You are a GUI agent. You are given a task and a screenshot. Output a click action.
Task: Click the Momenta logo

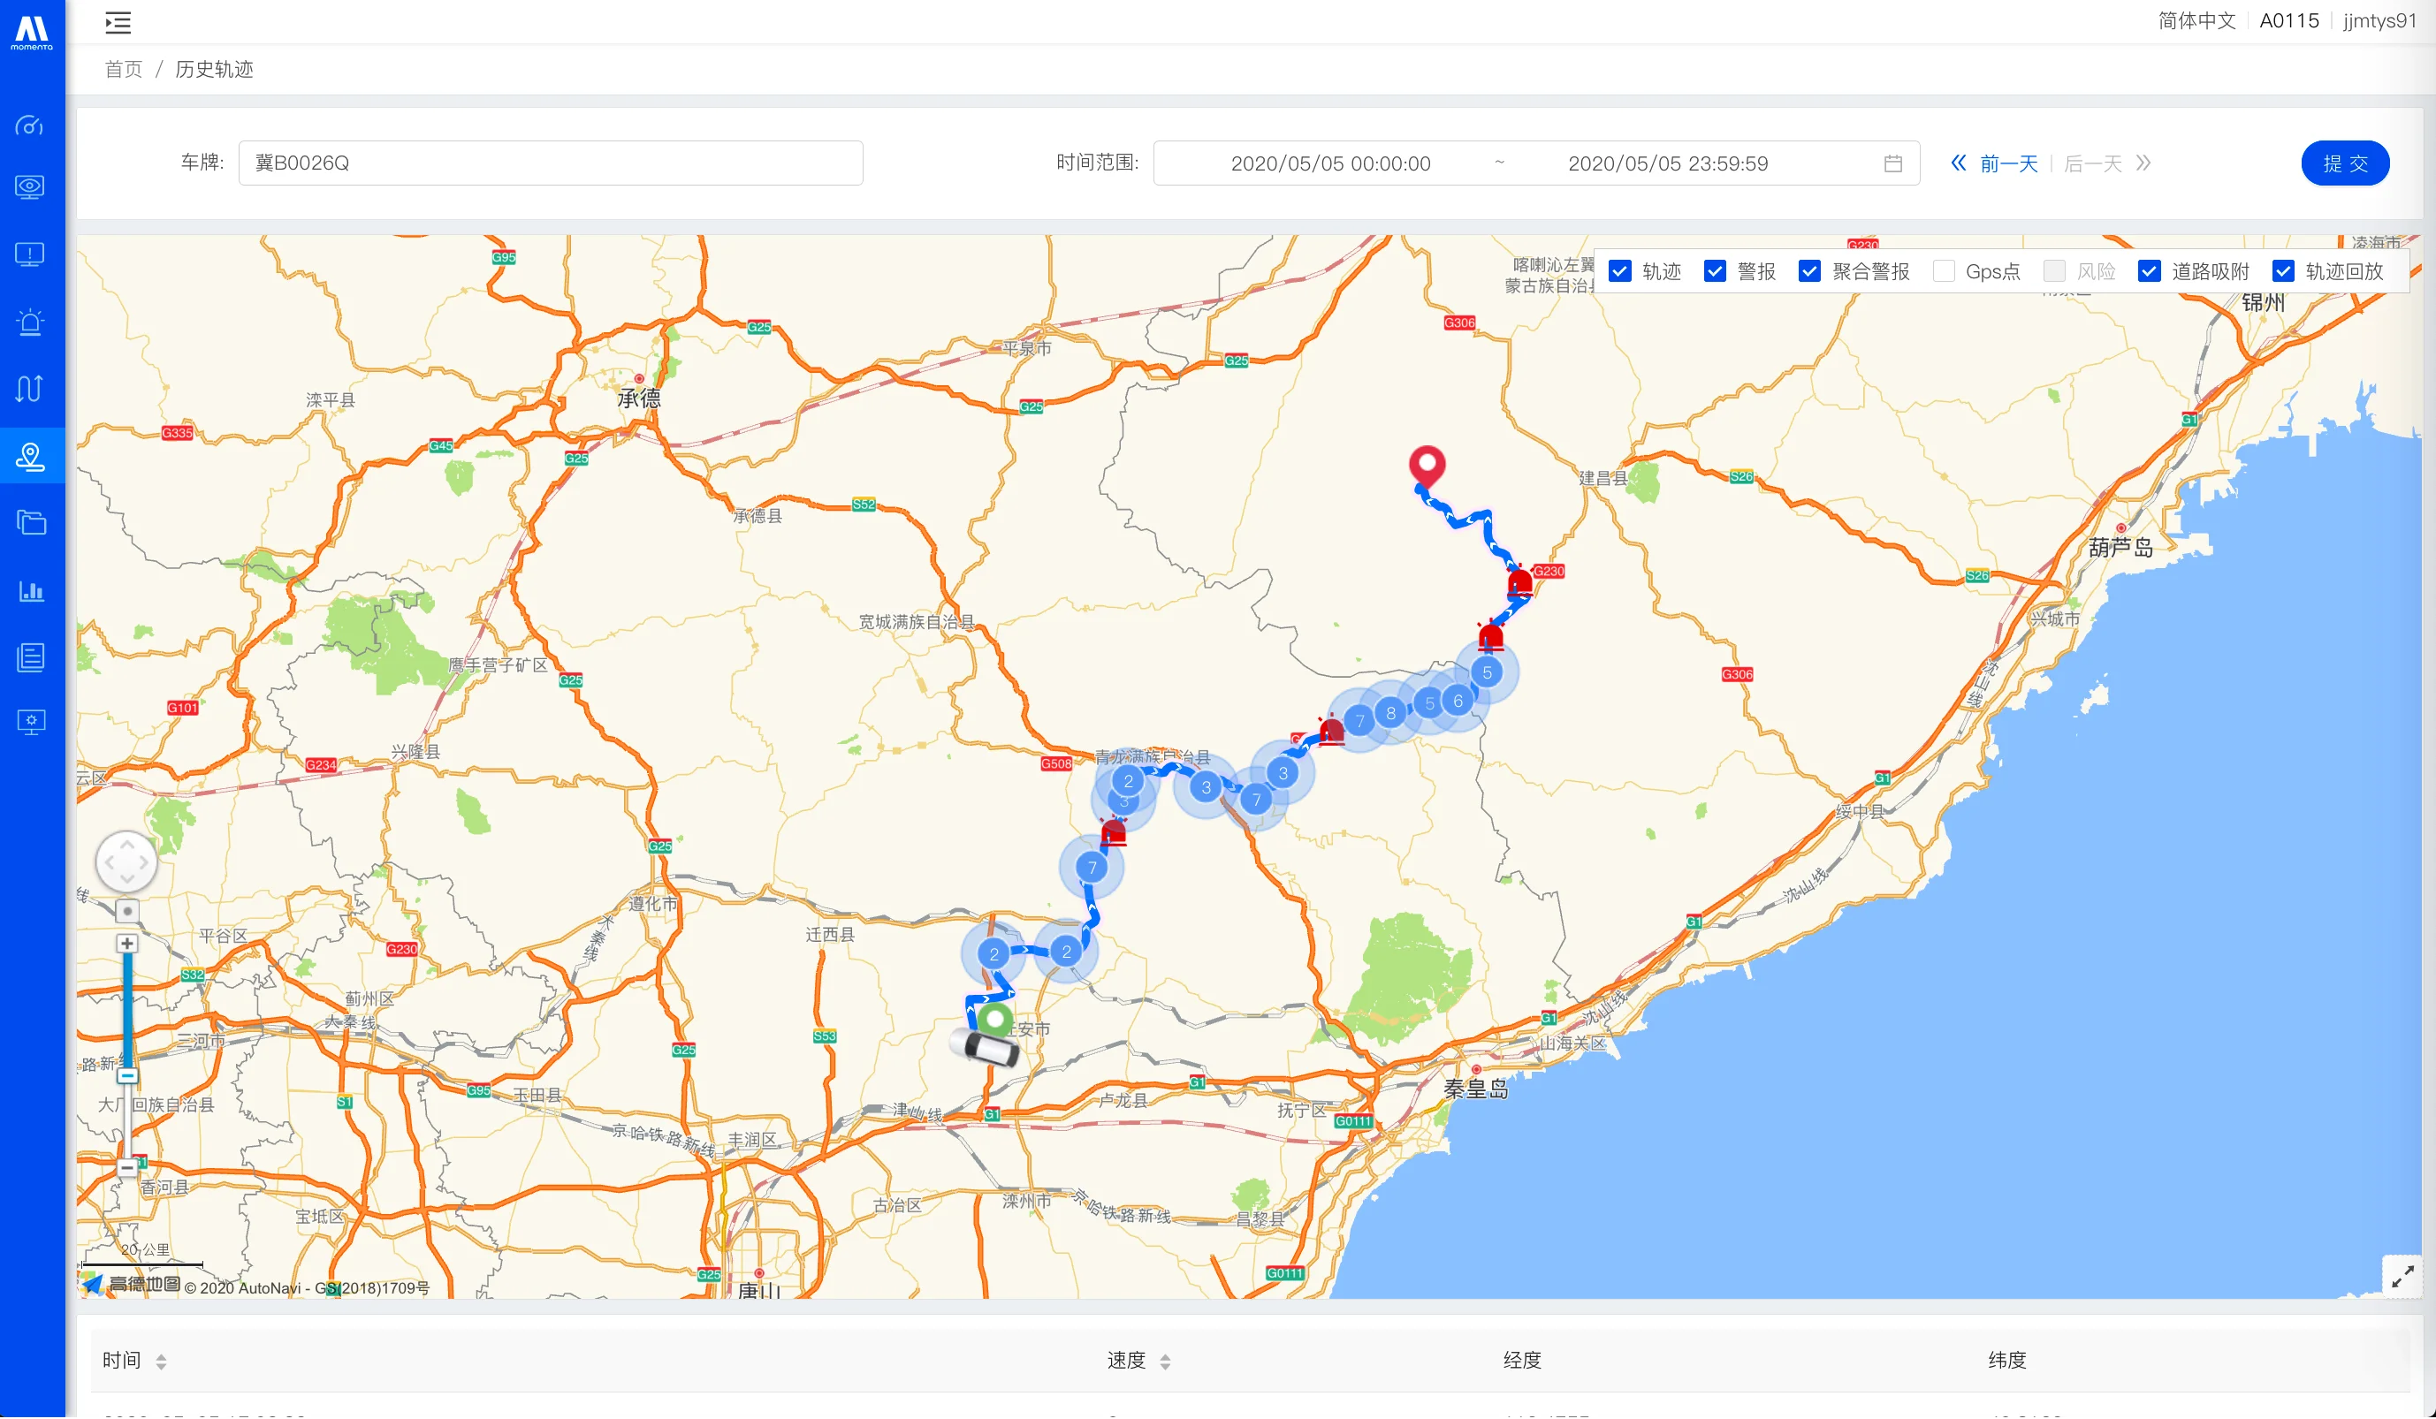coord(32,32)
